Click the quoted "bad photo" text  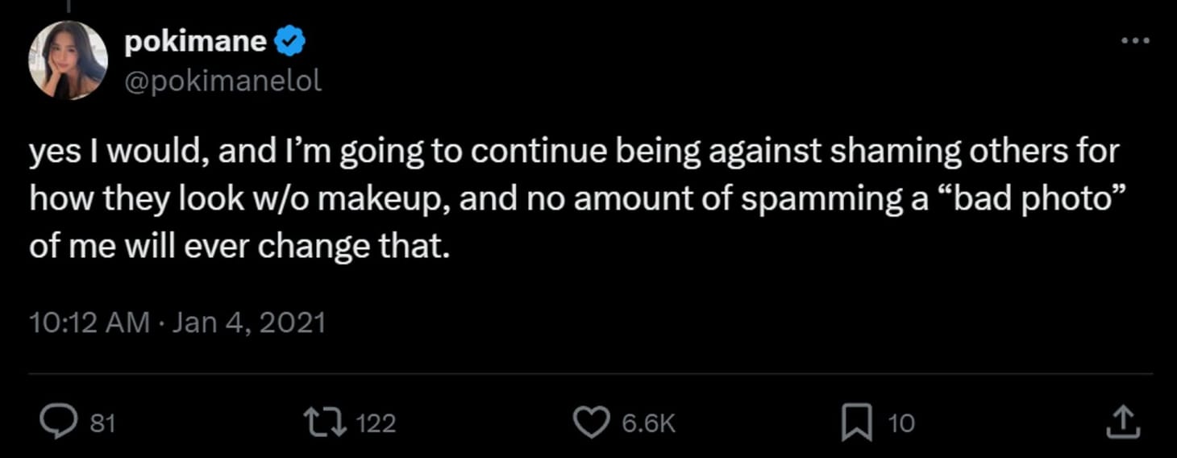point(1042,200)
